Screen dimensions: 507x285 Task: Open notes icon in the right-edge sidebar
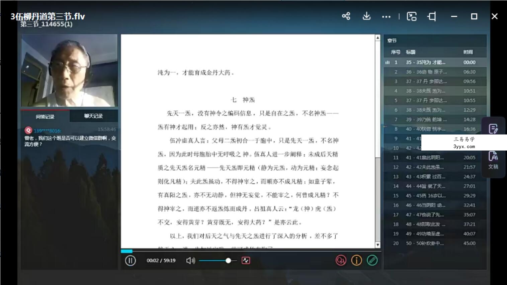point(493,129)
